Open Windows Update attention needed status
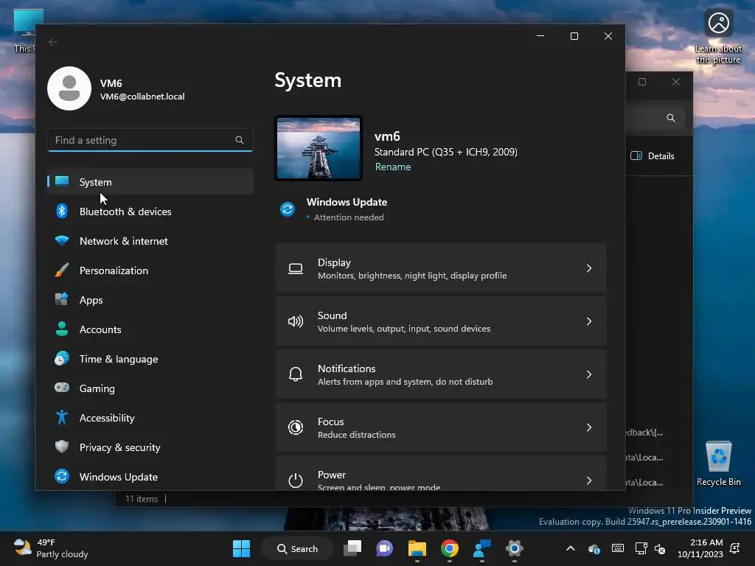755x566 pixels. tap(347, 209)
